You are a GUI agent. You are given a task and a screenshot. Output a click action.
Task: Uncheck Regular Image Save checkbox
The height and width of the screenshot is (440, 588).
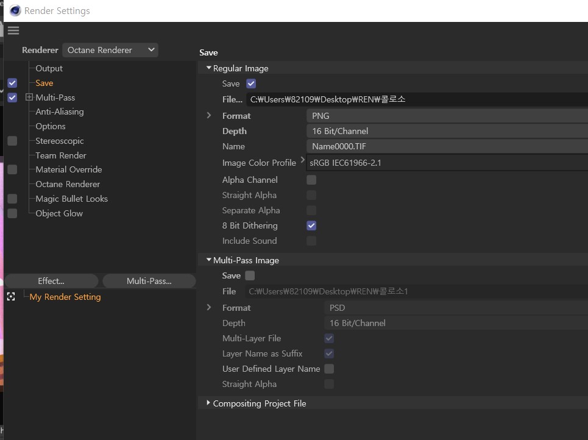click(x=251, y=83)
